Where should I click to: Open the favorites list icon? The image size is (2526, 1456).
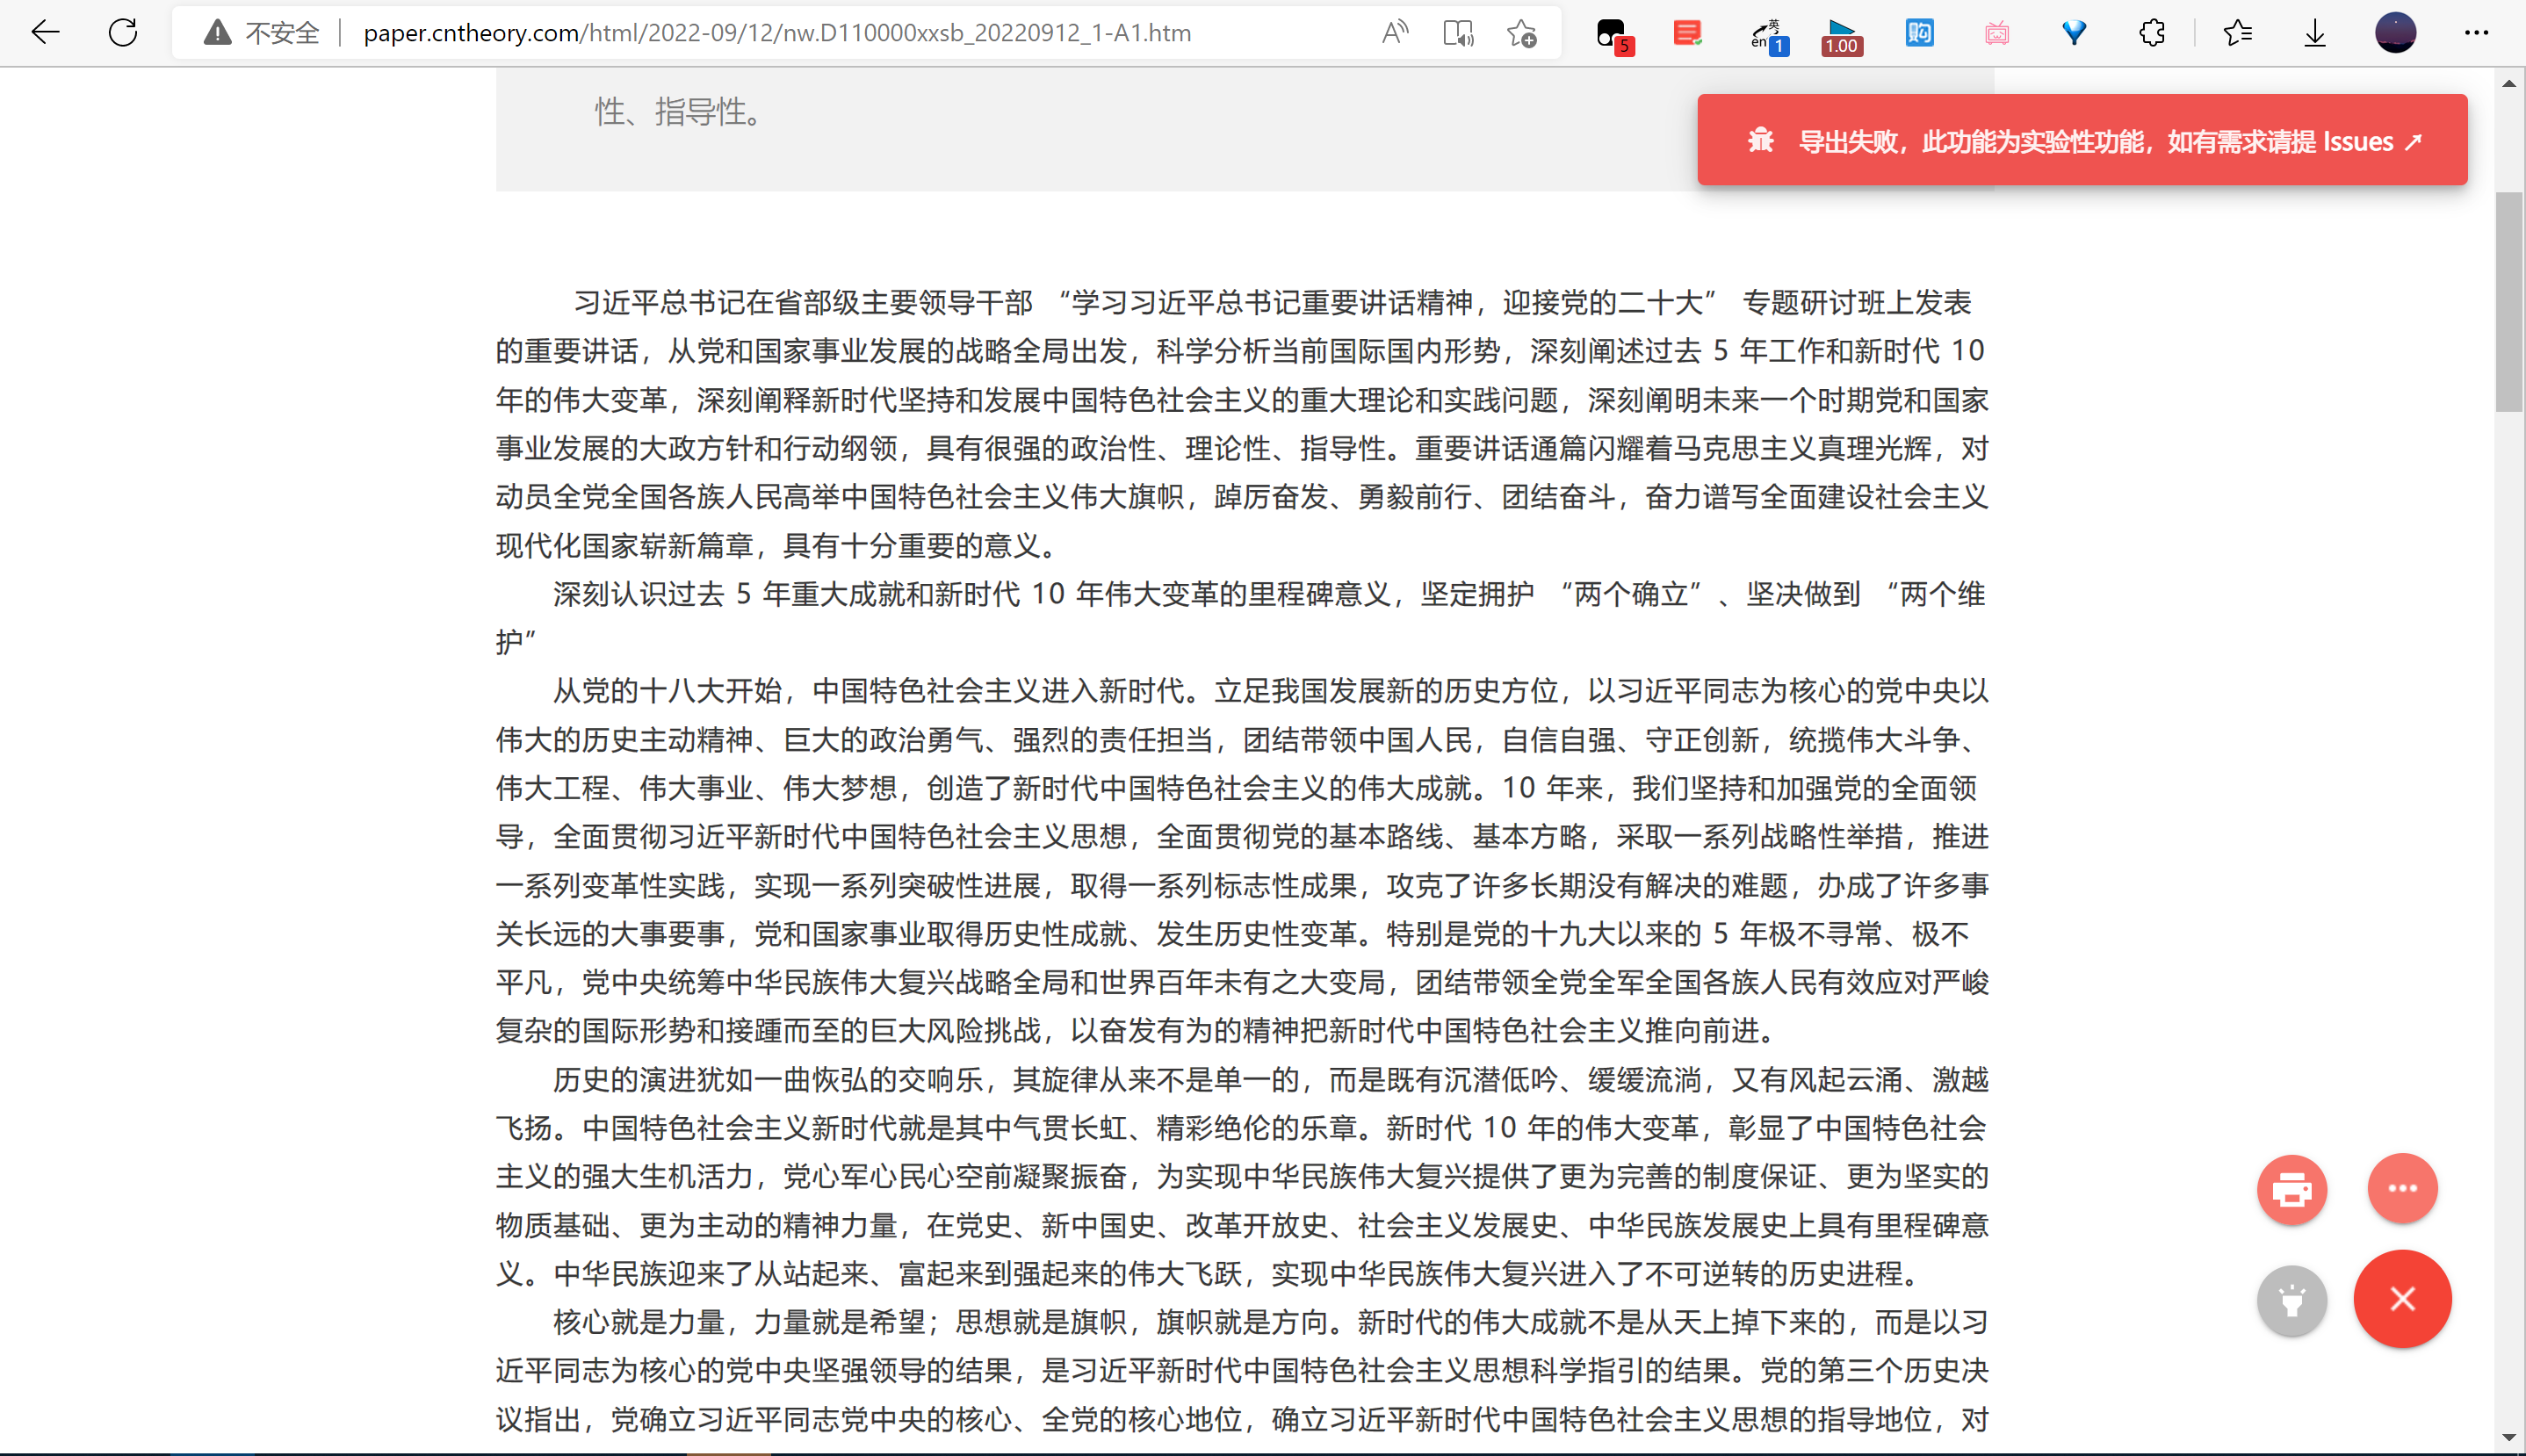[x=2239, y=33]
